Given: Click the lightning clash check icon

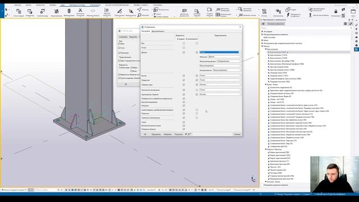Looking at the screenshot, I should tap(288, 15).
